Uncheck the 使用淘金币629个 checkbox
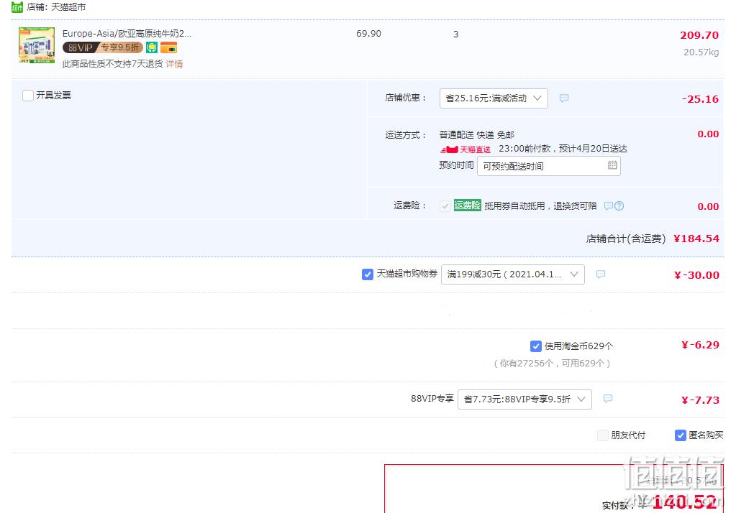Image resolution: width=731 pixels, height=513 pixels. click(536, 346)
